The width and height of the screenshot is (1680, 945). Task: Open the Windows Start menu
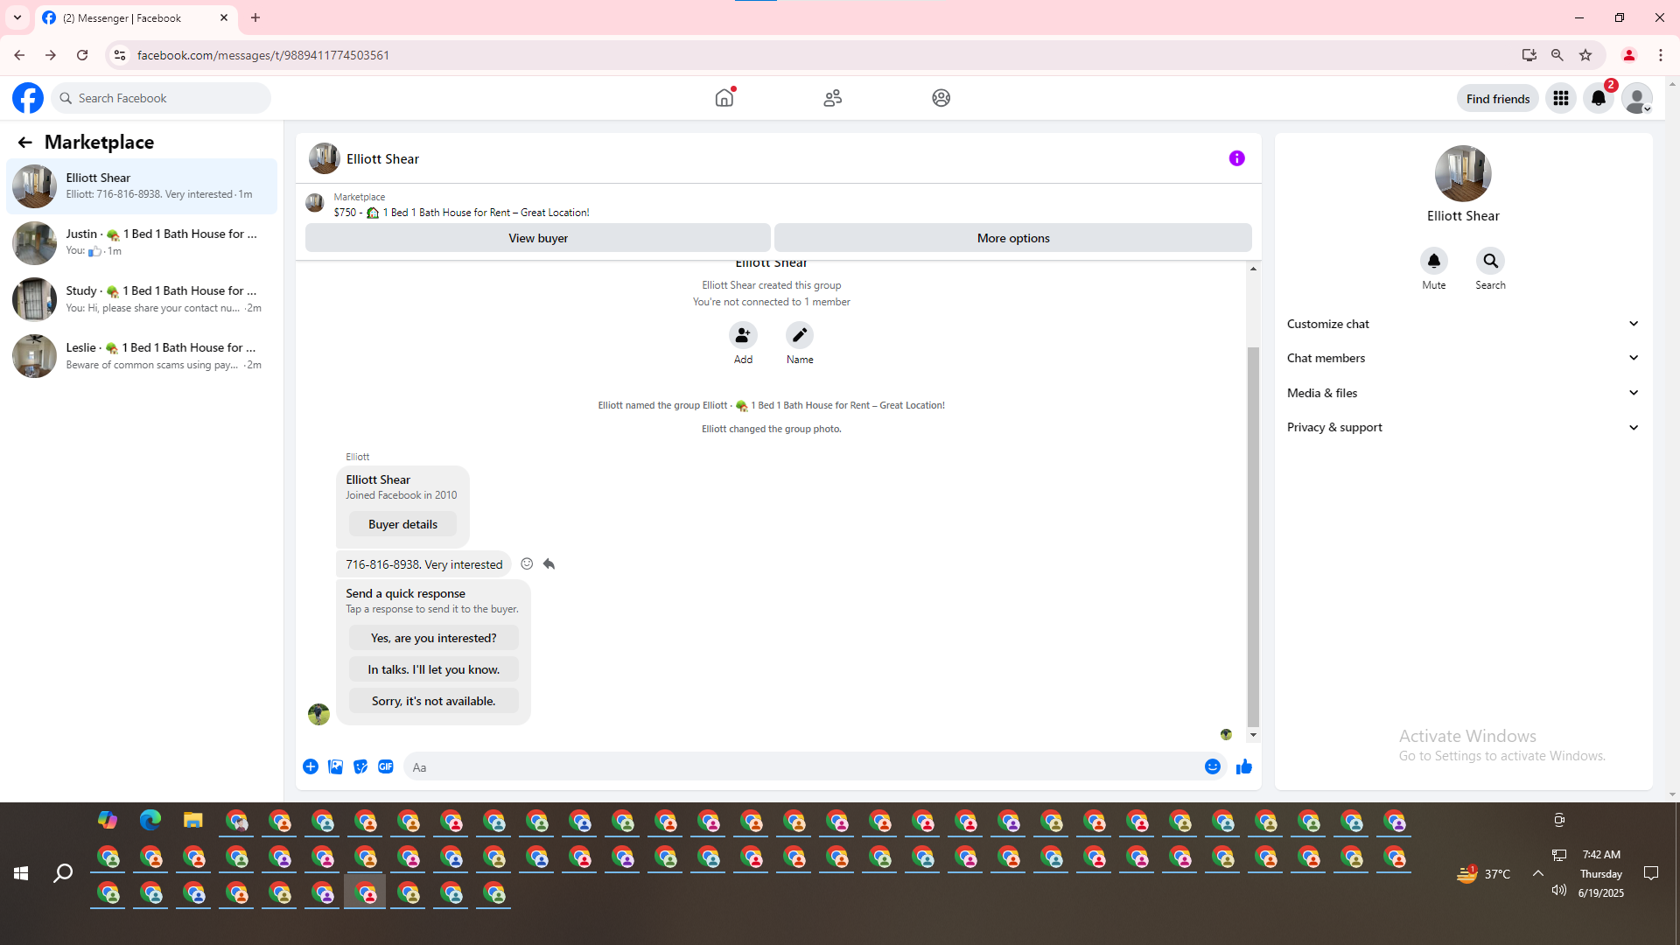click(21, 873)
